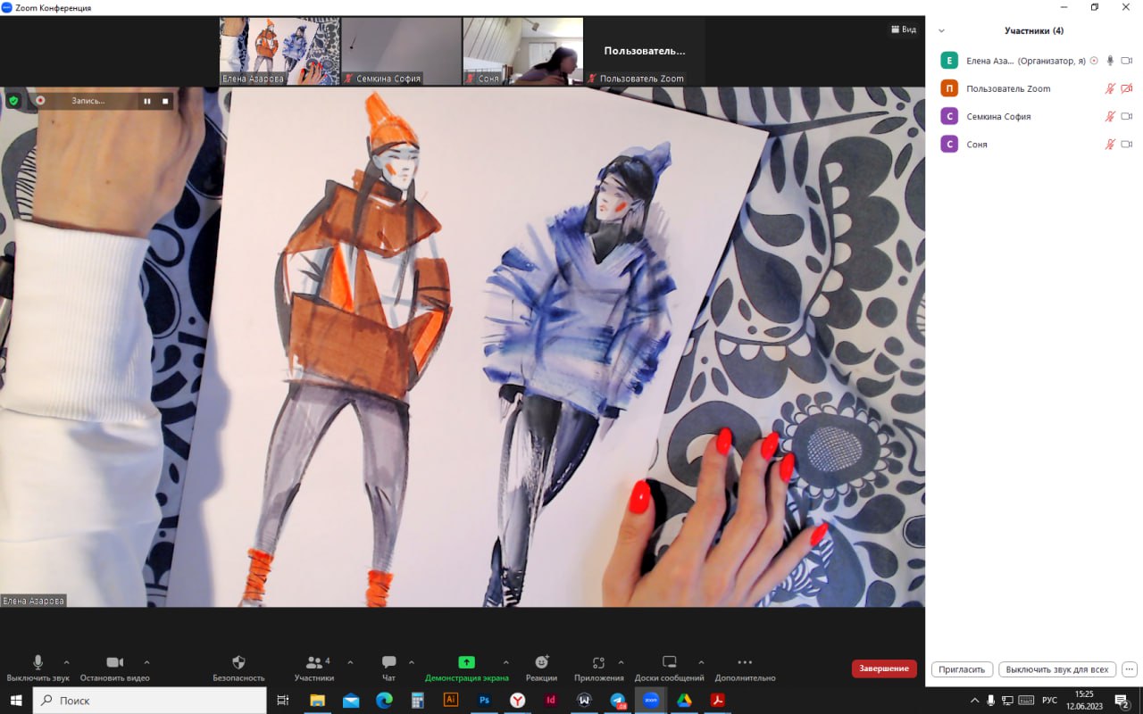Click Пользователь Zoom name in participants list
Image resolution: width=1143 pixels, height=714 pixels.
coord(1008,88)
